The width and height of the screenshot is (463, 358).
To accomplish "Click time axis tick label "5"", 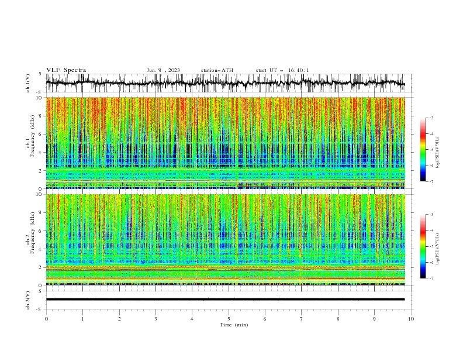I will tap(229, 319).
